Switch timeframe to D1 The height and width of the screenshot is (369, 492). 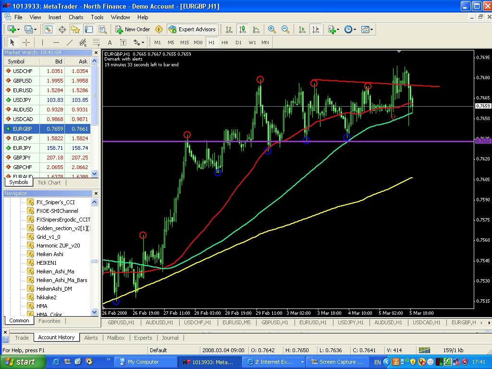click(238, 42)
